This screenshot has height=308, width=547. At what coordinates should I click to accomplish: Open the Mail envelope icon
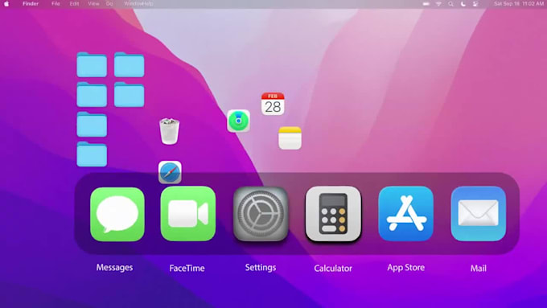(479, 213)
